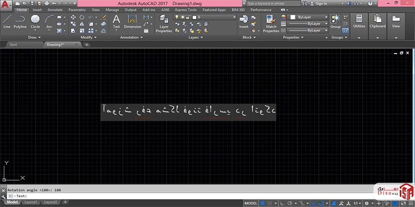Switch to the Annotate ribbon tab
415x207 pixels.
pyautogui.click(x=55, y=9)
